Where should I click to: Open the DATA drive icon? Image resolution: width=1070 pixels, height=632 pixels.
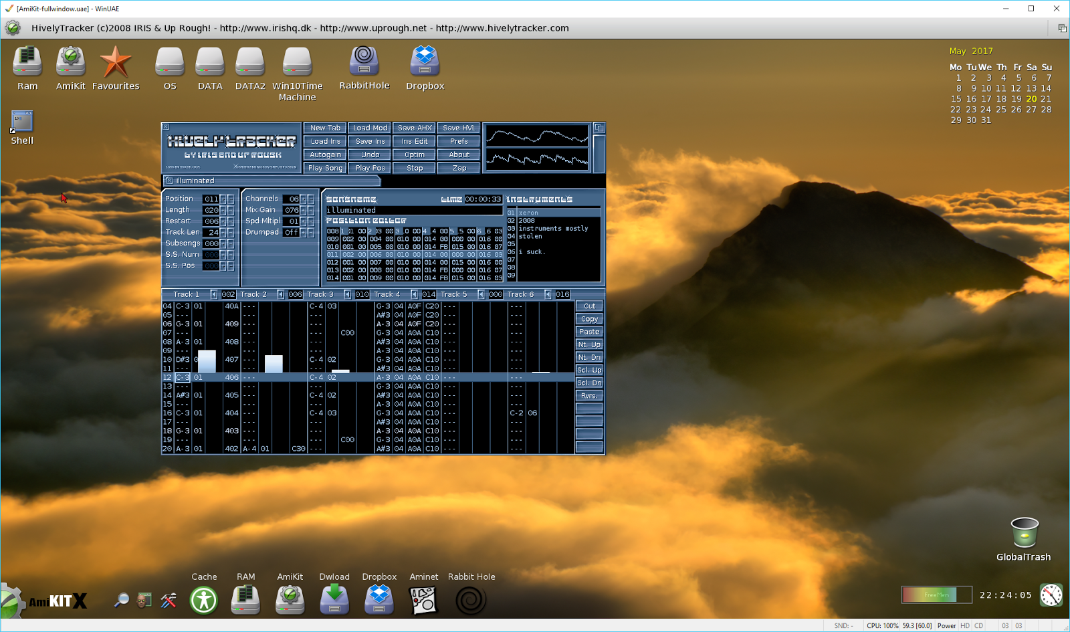pyautogui.click(x=210, y=62)
